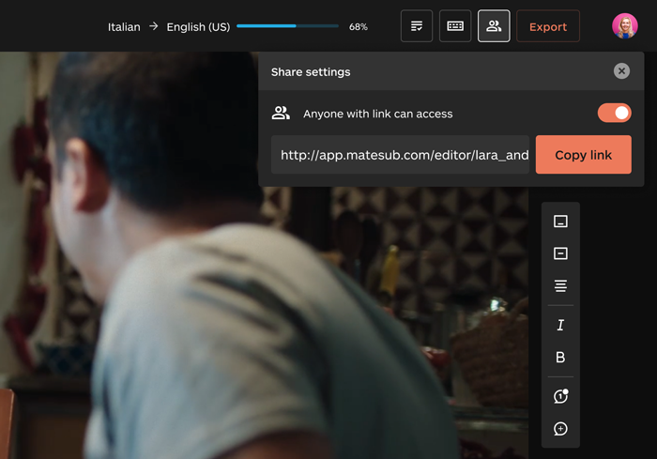Select the English (US) target language label

[x=198, y=27]
